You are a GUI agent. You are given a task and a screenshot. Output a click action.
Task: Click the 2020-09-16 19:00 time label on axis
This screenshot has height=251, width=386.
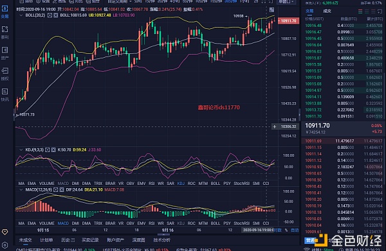click(258, 230)
